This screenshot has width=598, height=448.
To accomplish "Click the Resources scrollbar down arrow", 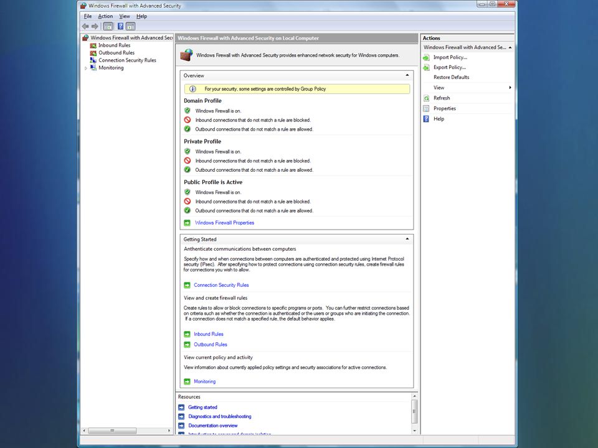I will pyautogui.click(x=415, y=431).
